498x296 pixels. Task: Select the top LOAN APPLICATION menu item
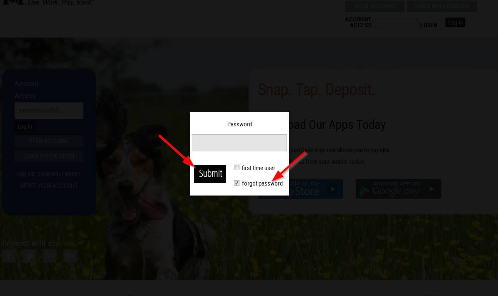tap(442, 6)
